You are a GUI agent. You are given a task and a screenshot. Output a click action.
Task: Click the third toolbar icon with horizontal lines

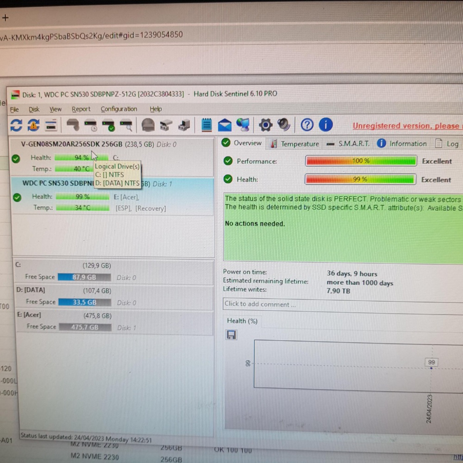(x=51, y=125)
